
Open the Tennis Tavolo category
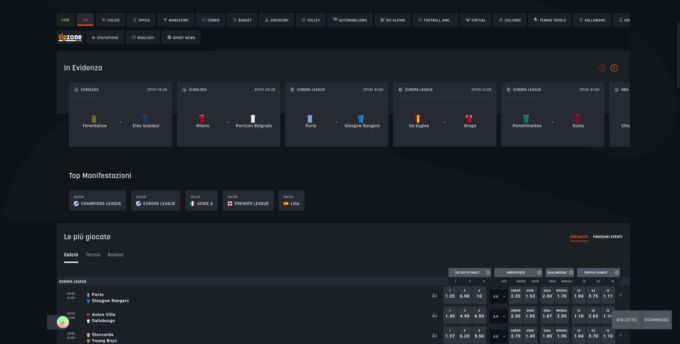point(550,20)
